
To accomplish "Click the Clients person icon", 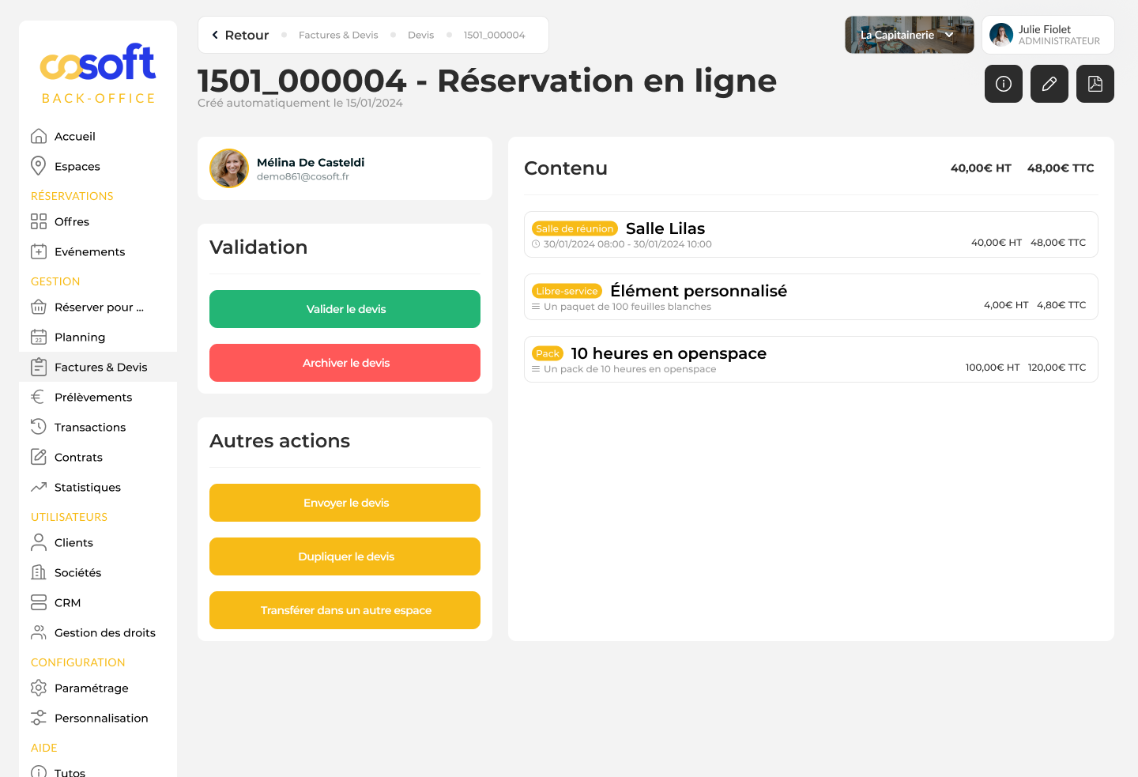I will click(x=39, y=542).
